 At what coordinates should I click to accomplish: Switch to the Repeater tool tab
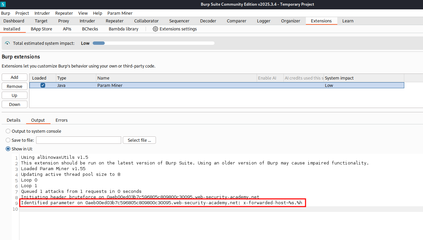tap(115, 21)
